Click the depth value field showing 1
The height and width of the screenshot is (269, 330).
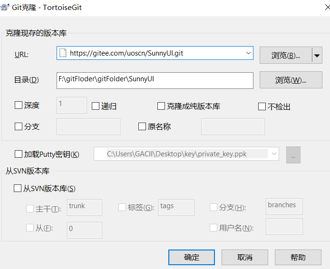72,105
